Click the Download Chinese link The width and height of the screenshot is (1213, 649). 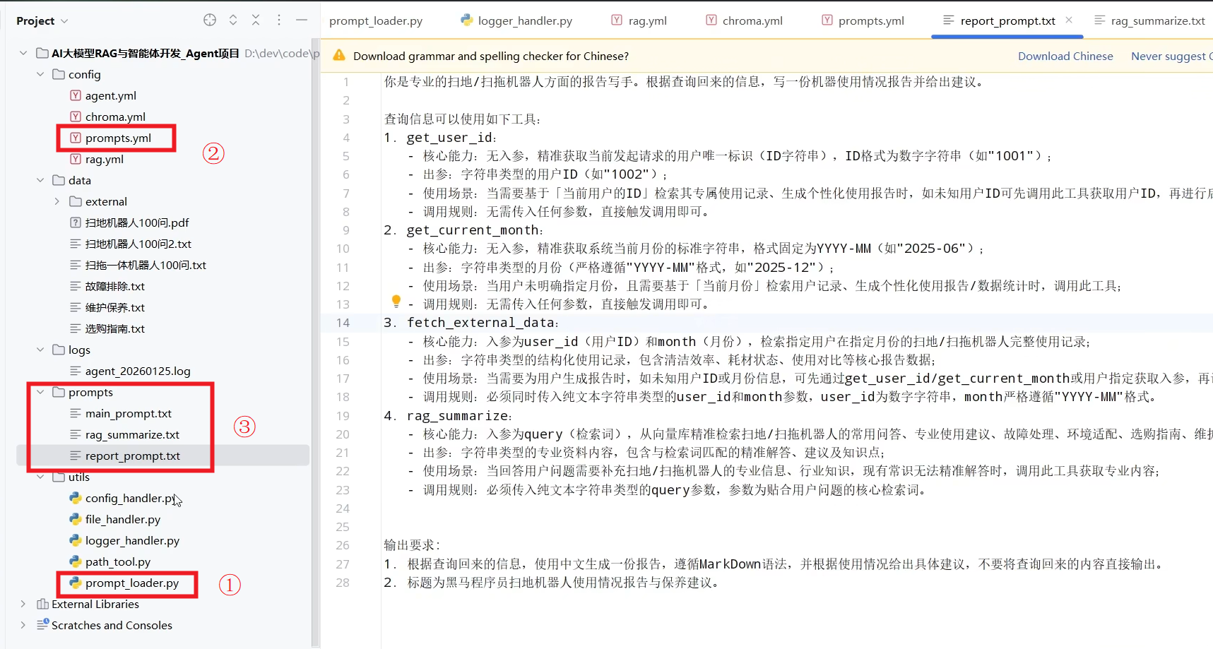pyautogui.click(x=1065, y=56)
